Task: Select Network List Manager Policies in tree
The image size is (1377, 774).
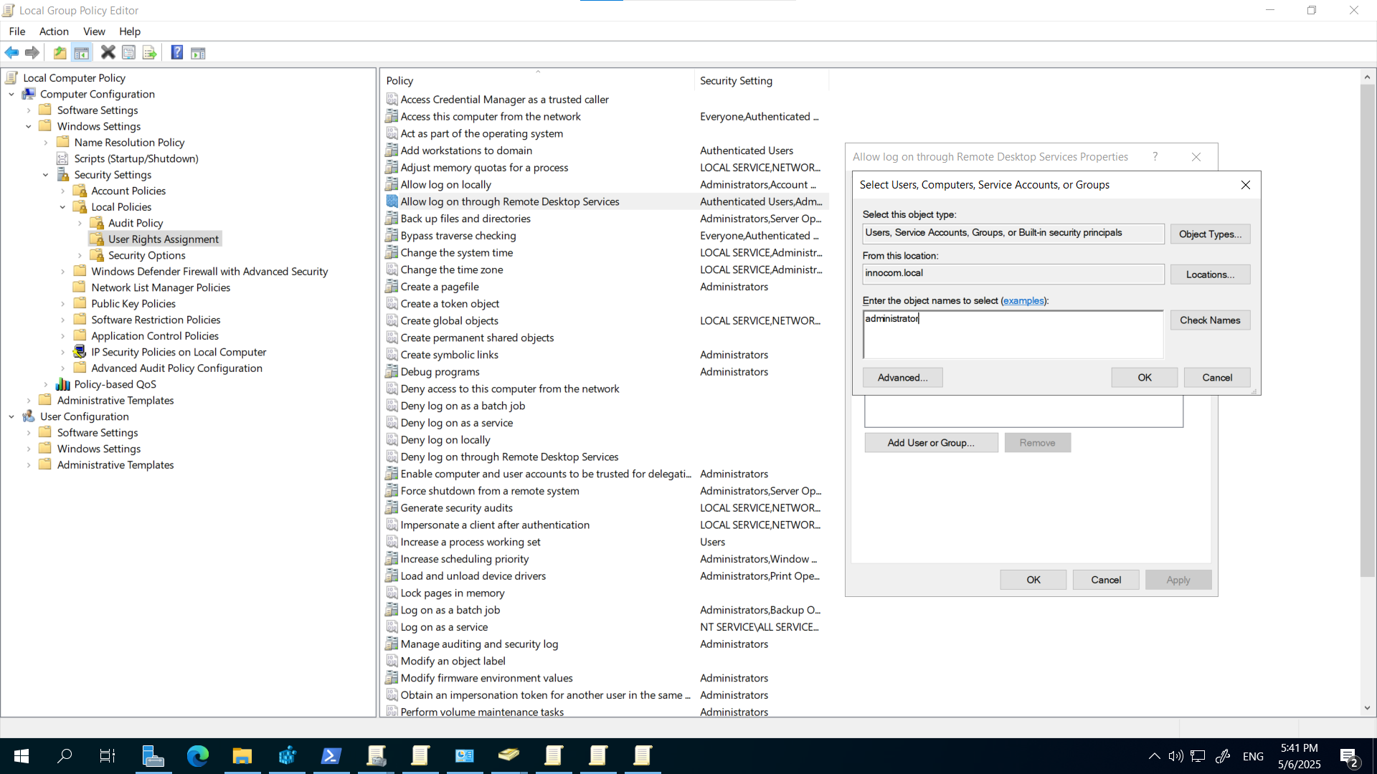Action: pos(161,287)
